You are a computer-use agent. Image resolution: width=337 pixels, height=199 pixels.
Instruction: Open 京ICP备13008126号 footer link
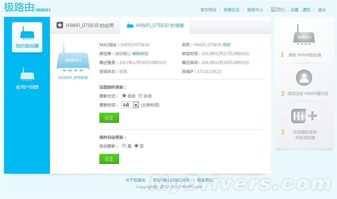(x=171, y=180)
